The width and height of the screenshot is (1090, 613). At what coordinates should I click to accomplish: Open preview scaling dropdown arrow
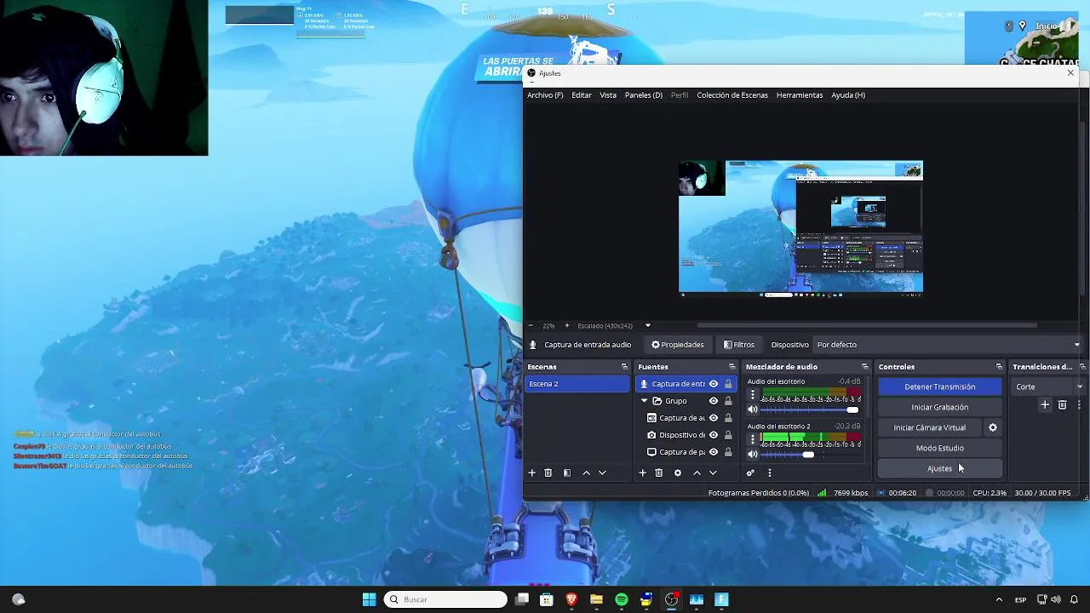pyautogui.click(x=647, y=325)
